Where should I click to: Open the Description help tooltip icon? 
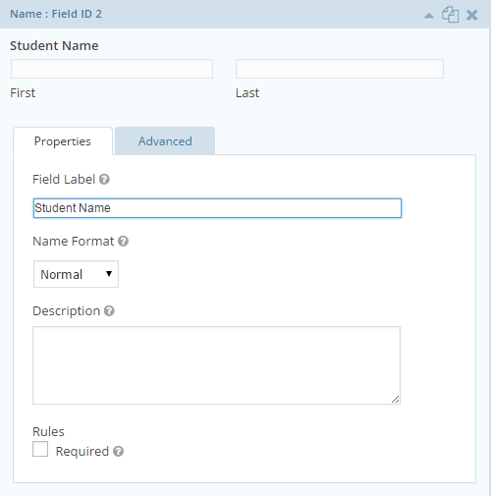coord(109,311)
